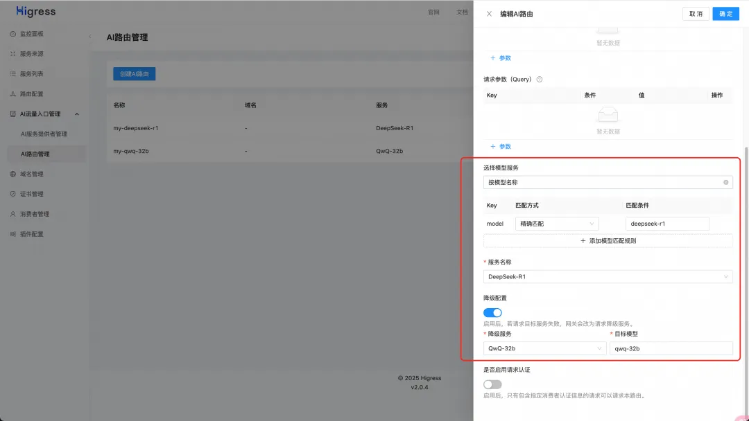Click the 消费者管理 user icon

[x=12, y=214]
